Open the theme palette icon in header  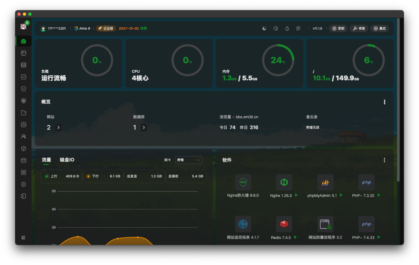pyautogui.click(x=275, y=29)
